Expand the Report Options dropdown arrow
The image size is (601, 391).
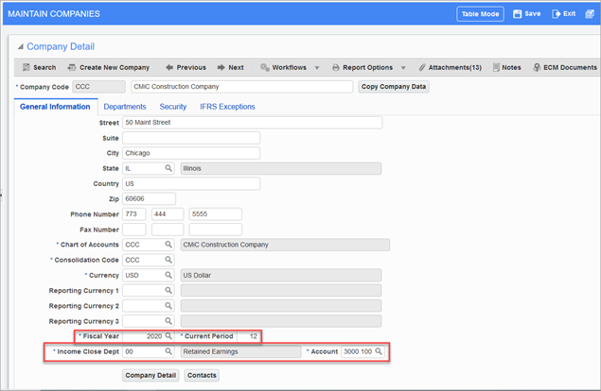[403, 68]
